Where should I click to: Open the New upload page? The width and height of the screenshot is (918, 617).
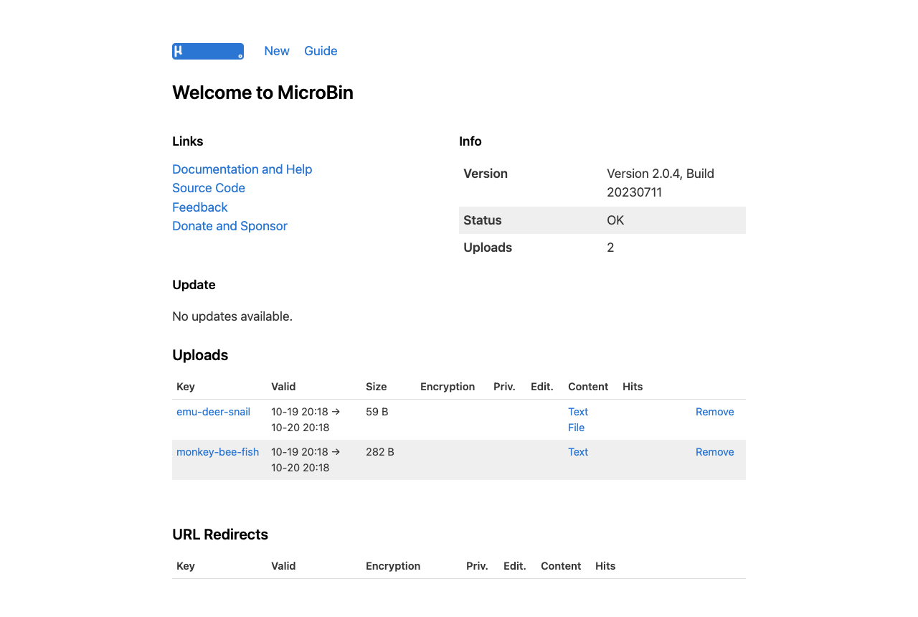tap(277, 51)
